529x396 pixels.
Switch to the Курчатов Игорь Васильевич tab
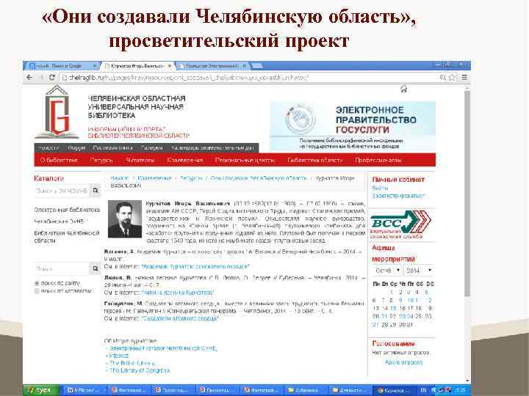(137, 66)
